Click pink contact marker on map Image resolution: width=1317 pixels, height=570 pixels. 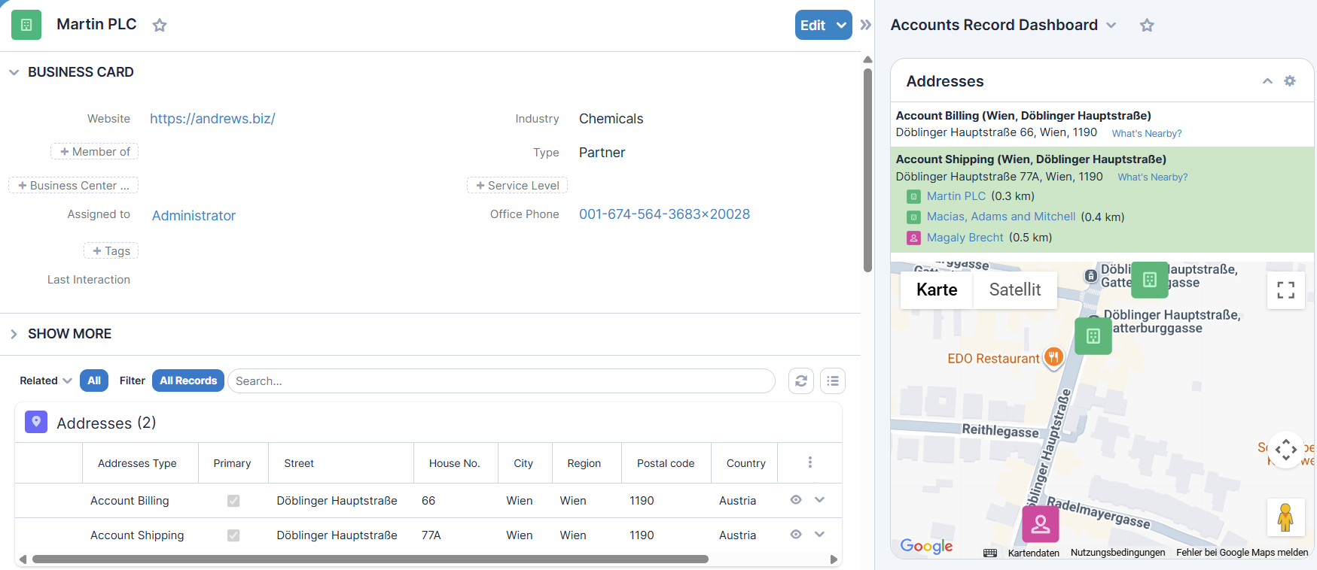coord(1041,524)
